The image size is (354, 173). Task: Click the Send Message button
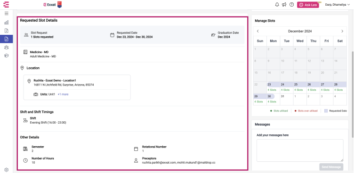(331, 167)
